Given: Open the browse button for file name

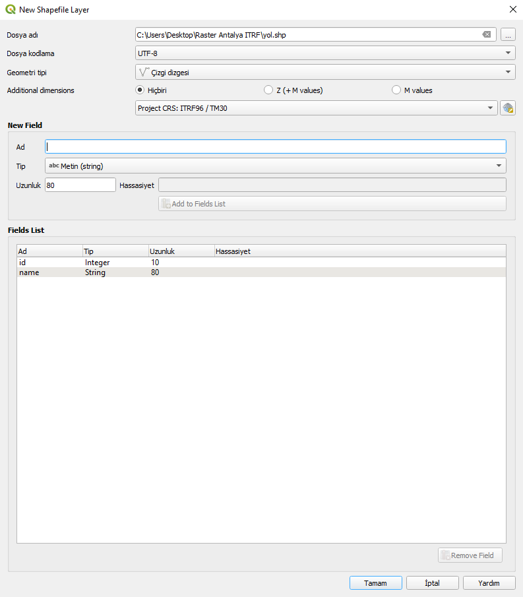Looking at the screenshot, I should pos(508,35).
